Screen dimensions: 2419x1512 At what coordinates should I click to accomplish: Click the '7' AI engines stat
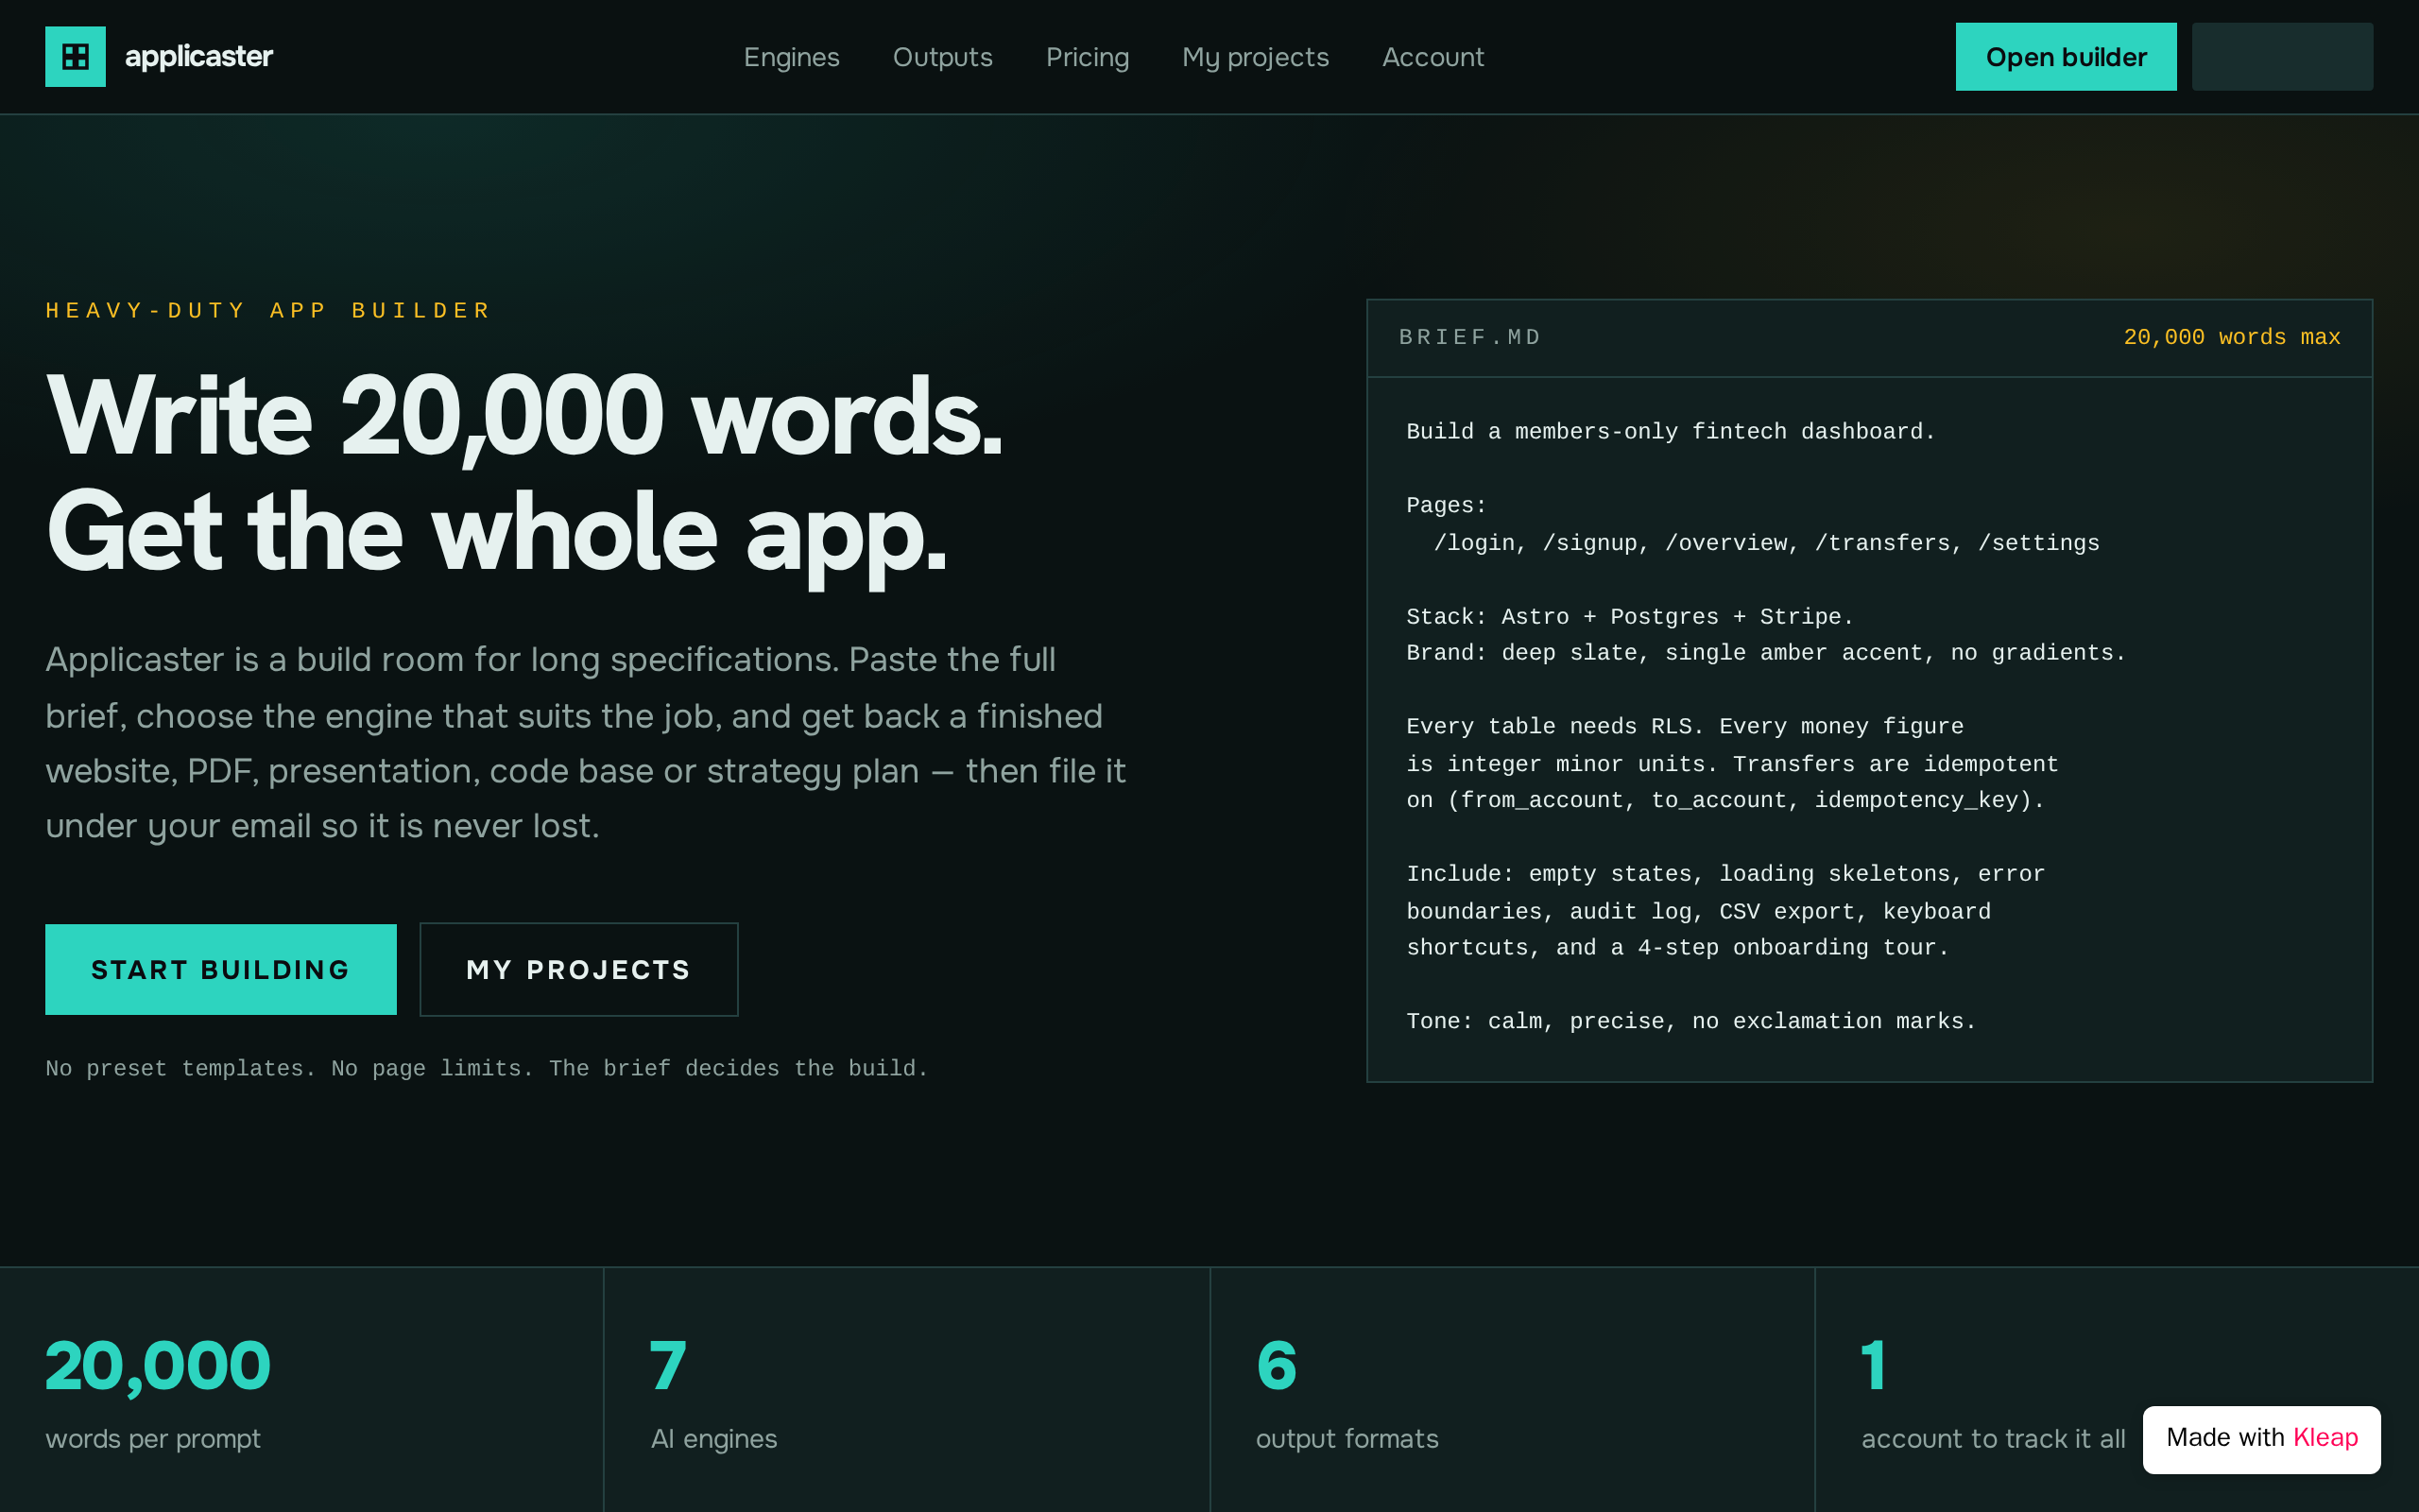pos(668,1365)
